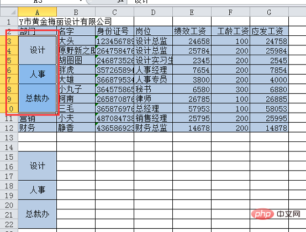Click position cell 财务总监
The image size is (306, 232).
153,128
